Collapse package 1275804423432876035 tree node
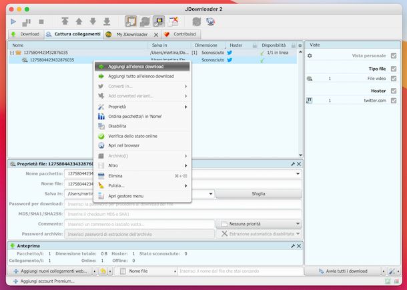Image resolution: width=407 pixels, height=290 pixels. pos(12,53)
